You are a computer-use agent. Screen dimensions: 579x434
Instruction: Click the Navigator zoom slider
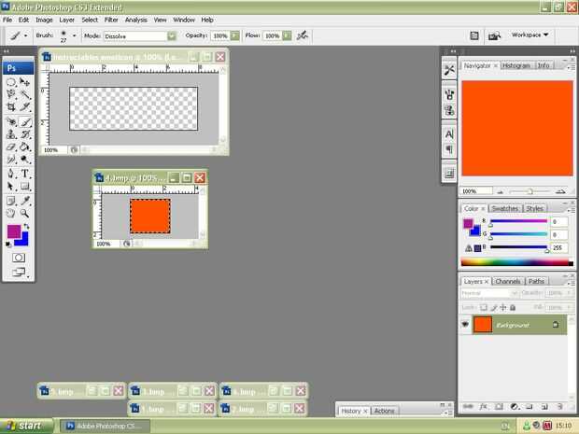[x=530, y=191]
